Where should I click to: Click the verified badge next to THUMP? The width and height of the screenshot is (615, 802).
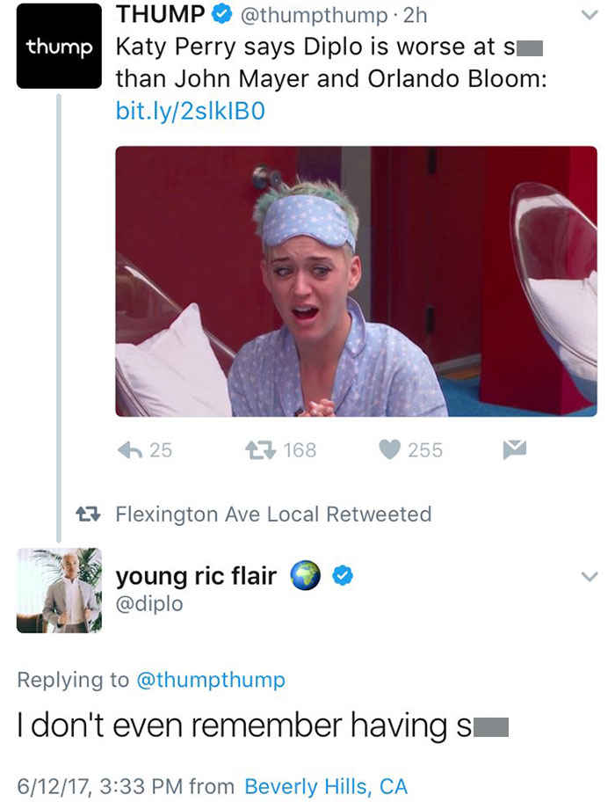point(223,15)
